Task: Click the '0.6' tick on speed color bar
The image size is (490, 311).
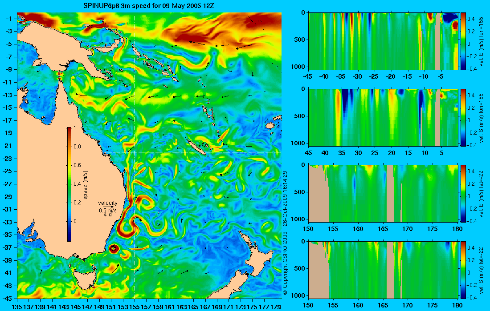Action: click(x=77, y=165)
